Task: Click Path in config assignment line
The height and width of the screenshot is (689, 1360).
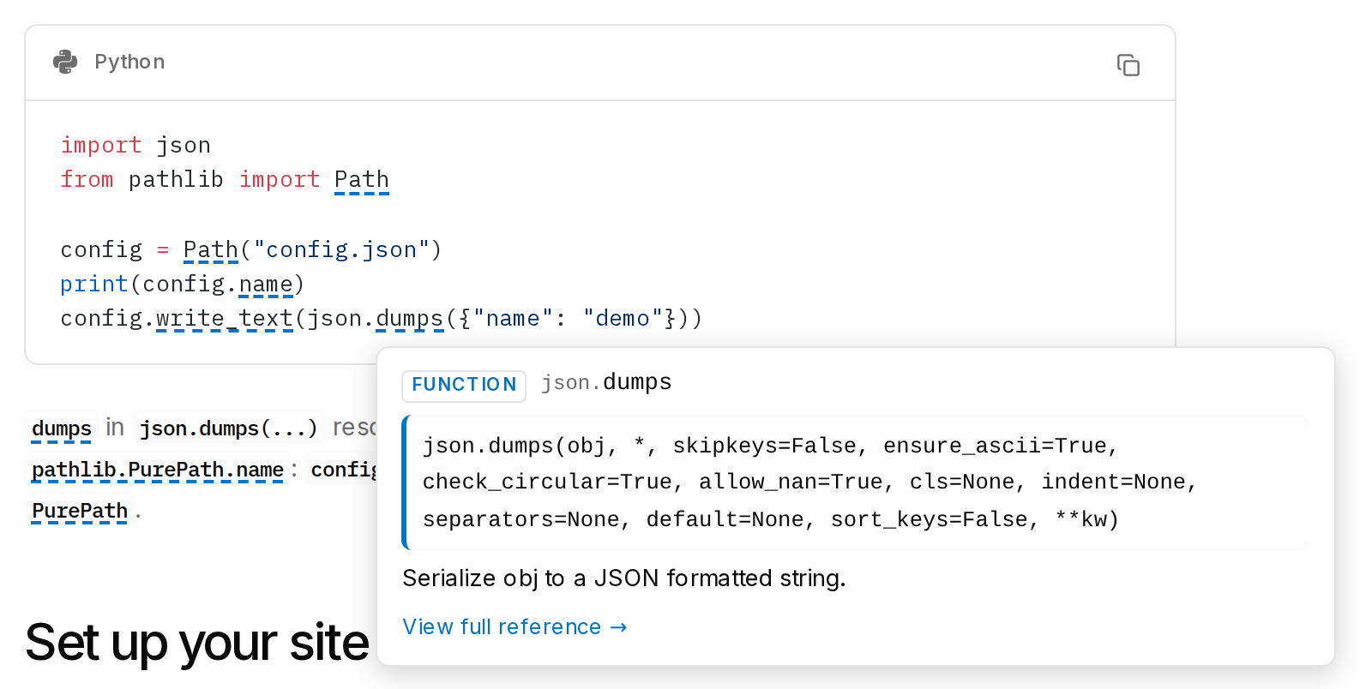Action: pos(210,250)
